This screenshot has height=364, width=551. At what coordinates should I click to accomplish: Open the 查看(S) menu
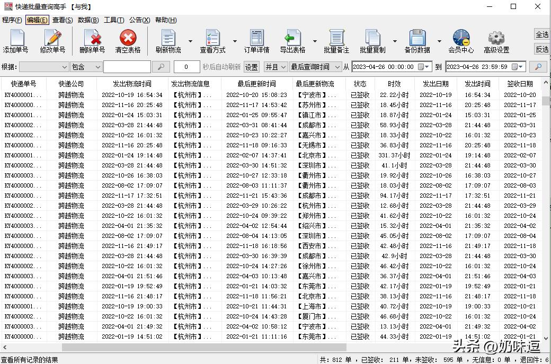tap(63, 20)
